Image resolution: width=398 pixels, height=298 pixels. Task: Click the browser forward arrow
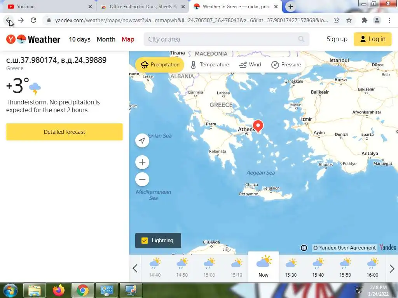tap(21, 20)
